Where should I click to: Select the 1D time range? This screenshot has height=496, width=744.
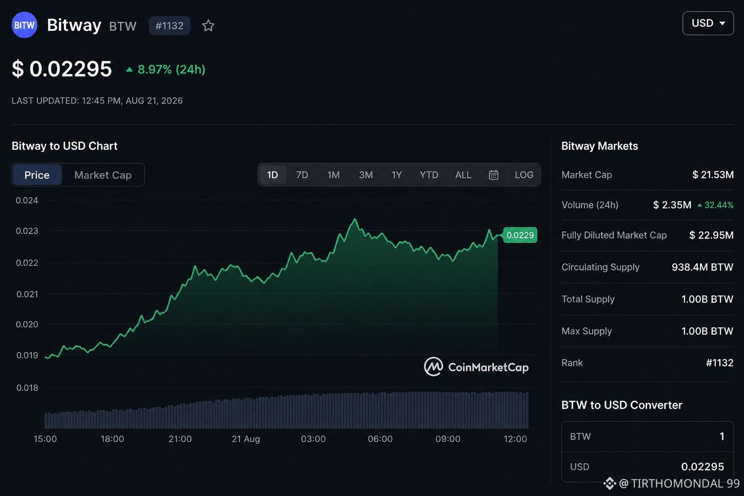click(273, 175)
